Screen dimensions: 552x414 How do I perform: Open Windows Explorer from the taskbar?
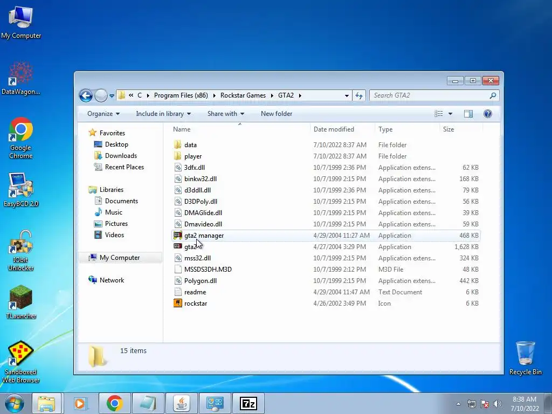point(46,403)
